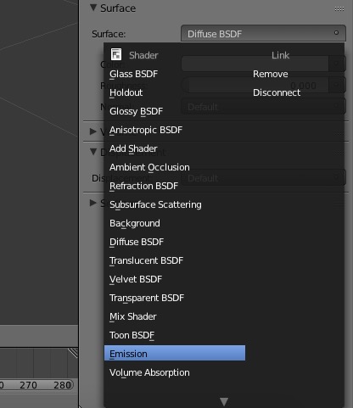
Task: Expand the collapsed panel below Displacement
Action: pyautogui.click(x=92, y=203)
